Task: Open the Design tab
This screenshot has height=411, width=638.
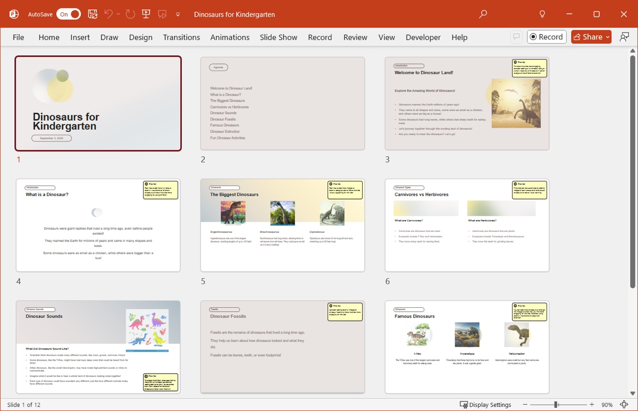Action: (x=140, y=37)
